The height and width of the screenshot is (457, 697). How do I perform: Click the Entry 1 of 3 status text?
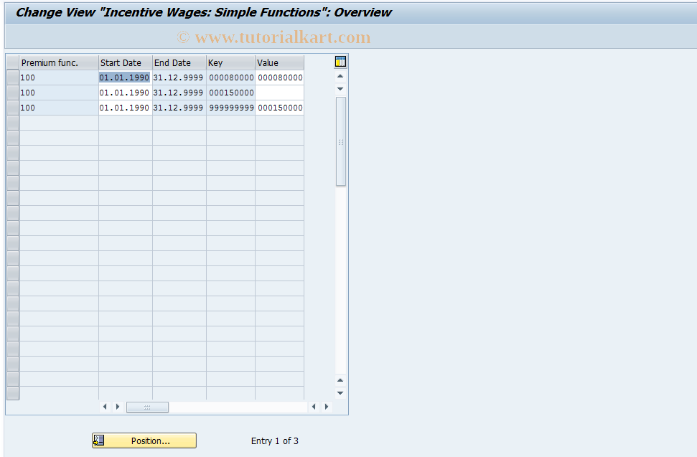click(x=275, y=441)
